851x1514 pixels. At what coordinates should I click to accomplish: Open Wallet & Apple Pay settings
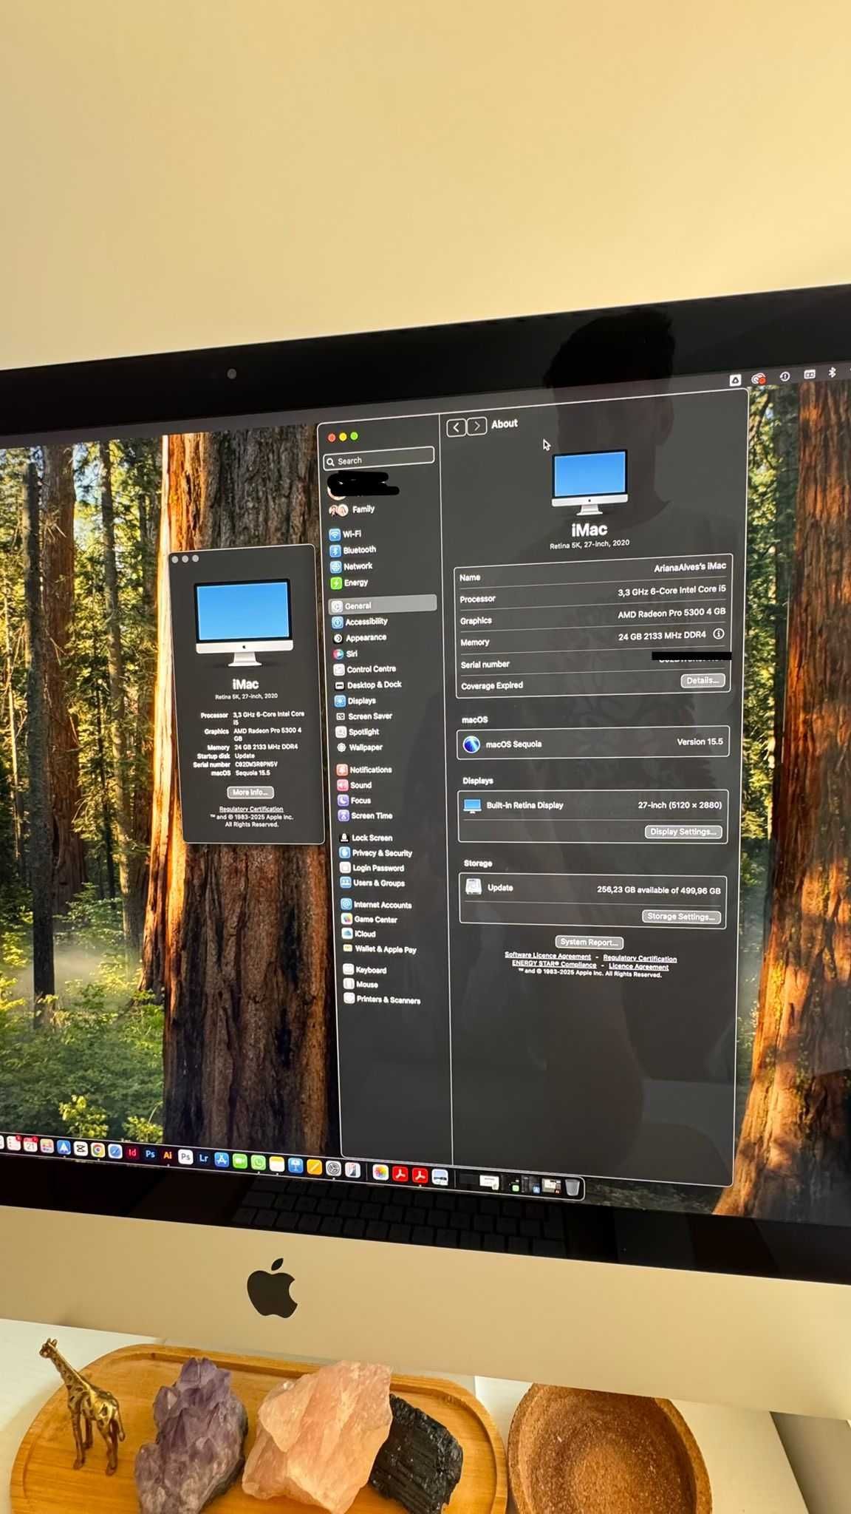point(380,949)
